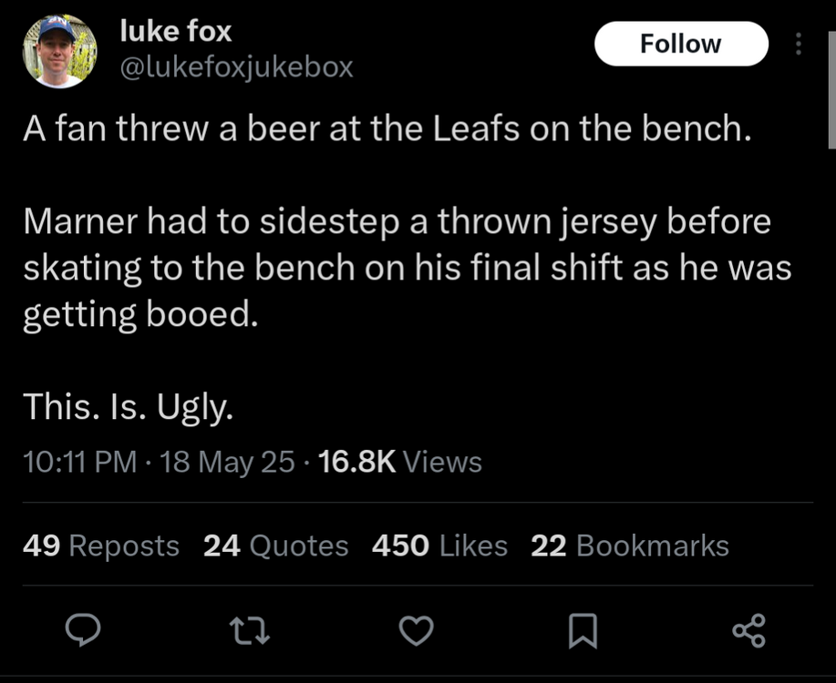Viewport: 836px width, 683px height.
Task: Open the share icon options
Action: [749, 631]
